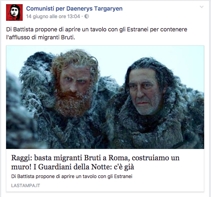Open Comunisti per Daenerys Targaryen page
The height and width of the screenshot is (197, 211).
74,9
